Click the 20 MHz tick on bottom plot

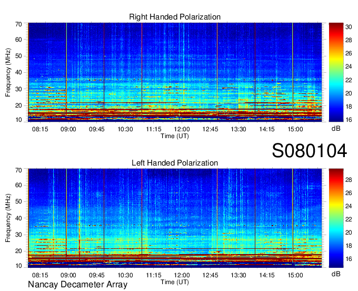pos(18,251)
